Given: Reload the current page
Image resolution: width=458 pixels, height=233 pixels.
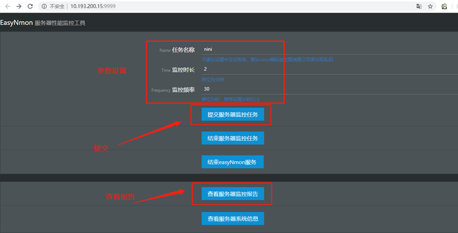Looking at the screenshot, I should click(x=30, y=6).
